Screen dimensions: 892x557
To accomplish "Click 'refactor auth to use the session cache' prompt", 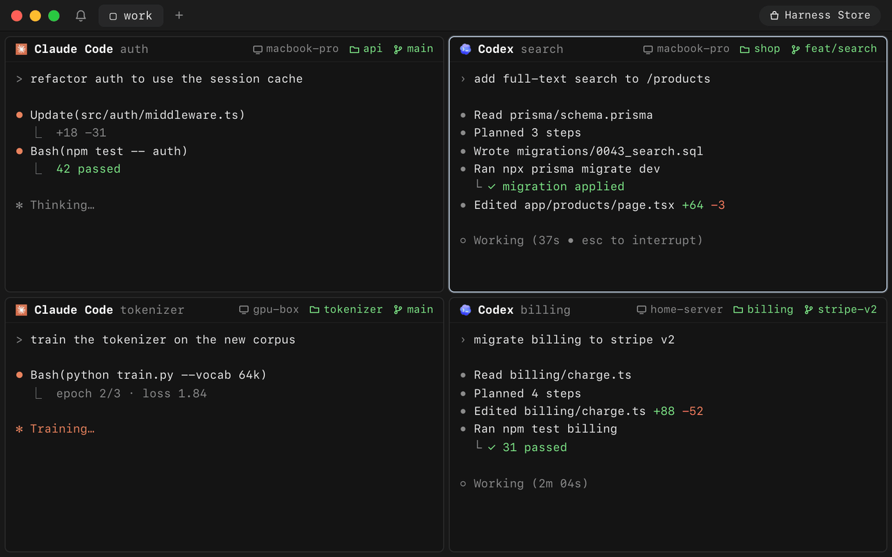I will 167,79.
